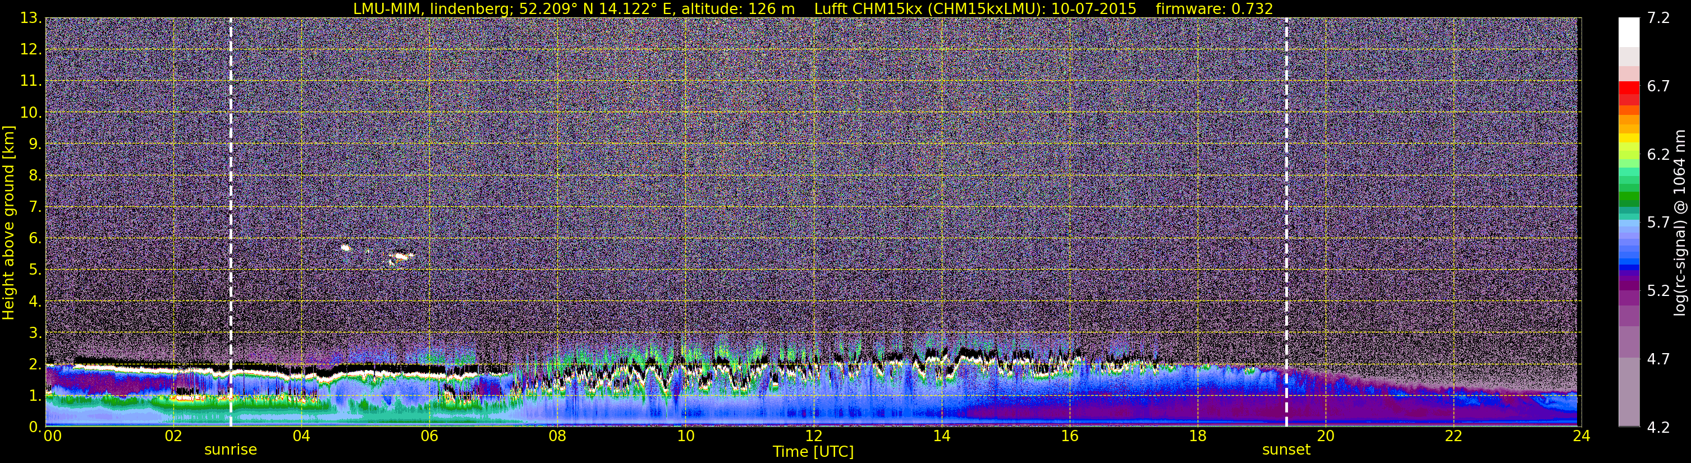
Task: Click the 02 tick label on time axis
Action: pos(173,436)
